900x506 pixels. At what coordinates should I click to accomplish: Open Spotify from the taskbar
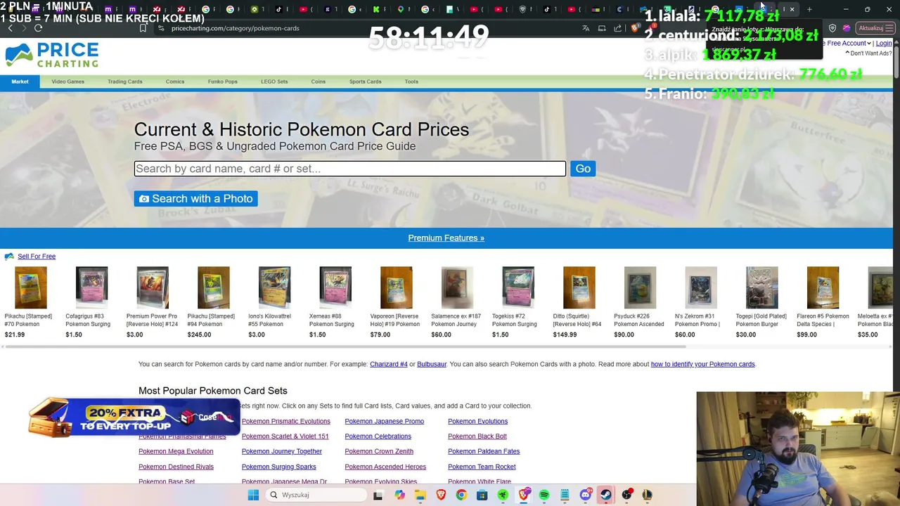click(544, 495)
